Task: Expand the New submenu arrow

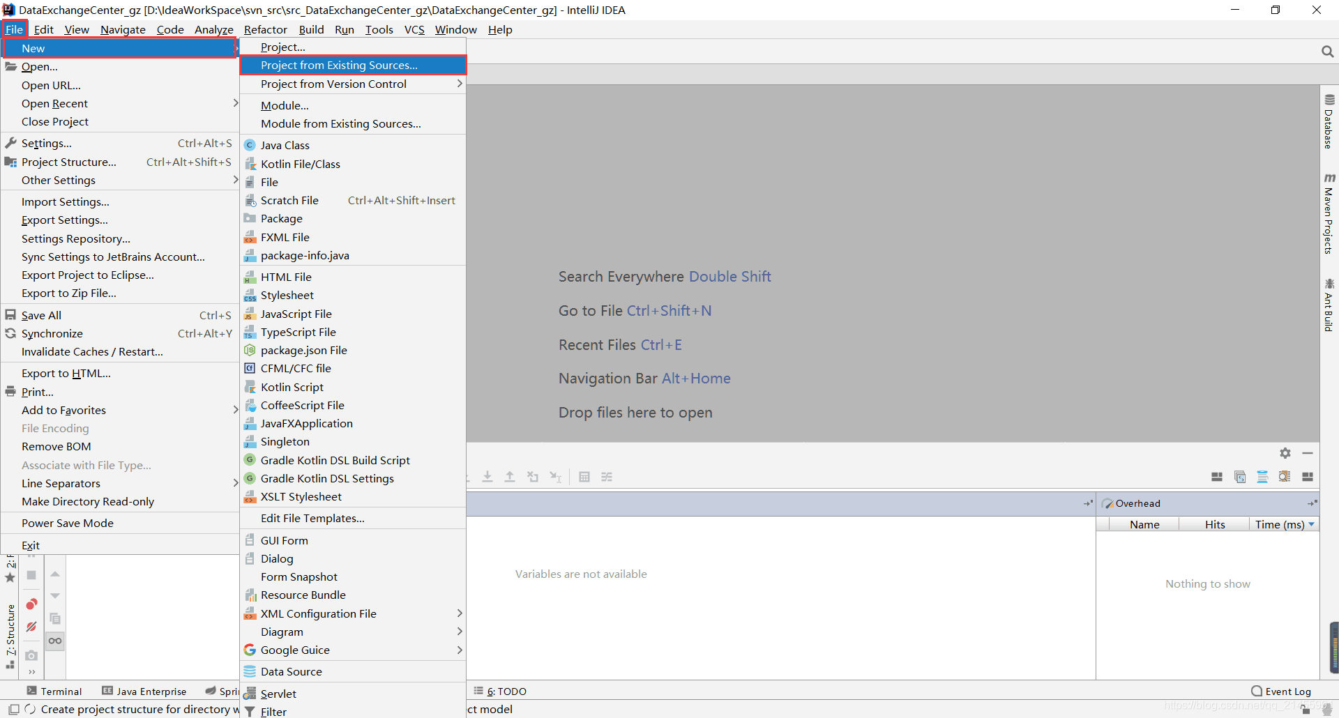Action: (236, 48)
